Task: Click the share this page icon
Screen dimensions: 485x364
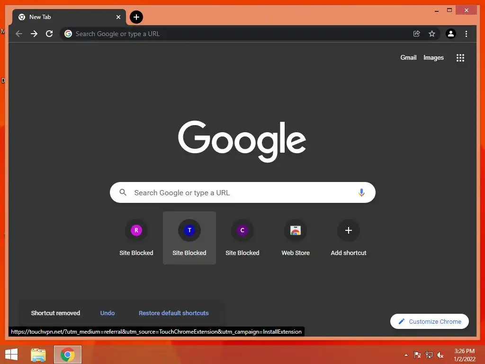Action: 416,34
